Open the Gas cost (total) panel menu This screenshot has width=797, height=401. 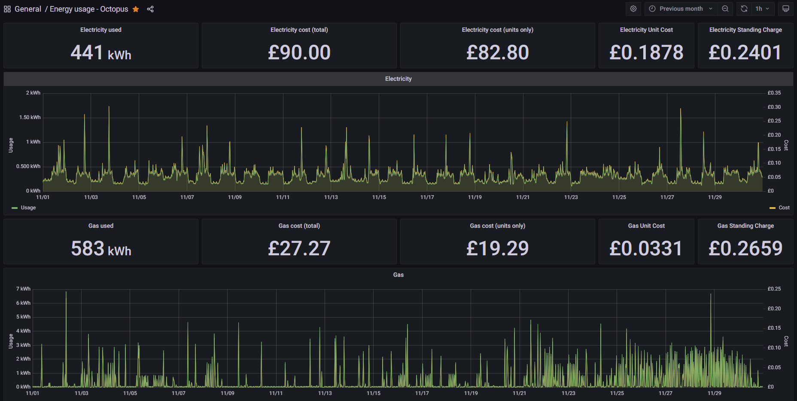tap(299, 226)
